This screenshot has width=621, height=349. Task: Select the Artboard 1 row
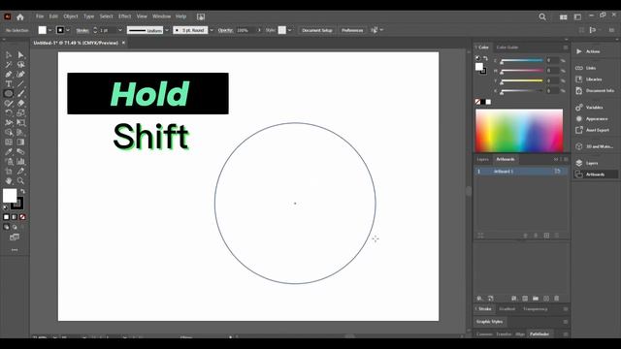[521, 172]
